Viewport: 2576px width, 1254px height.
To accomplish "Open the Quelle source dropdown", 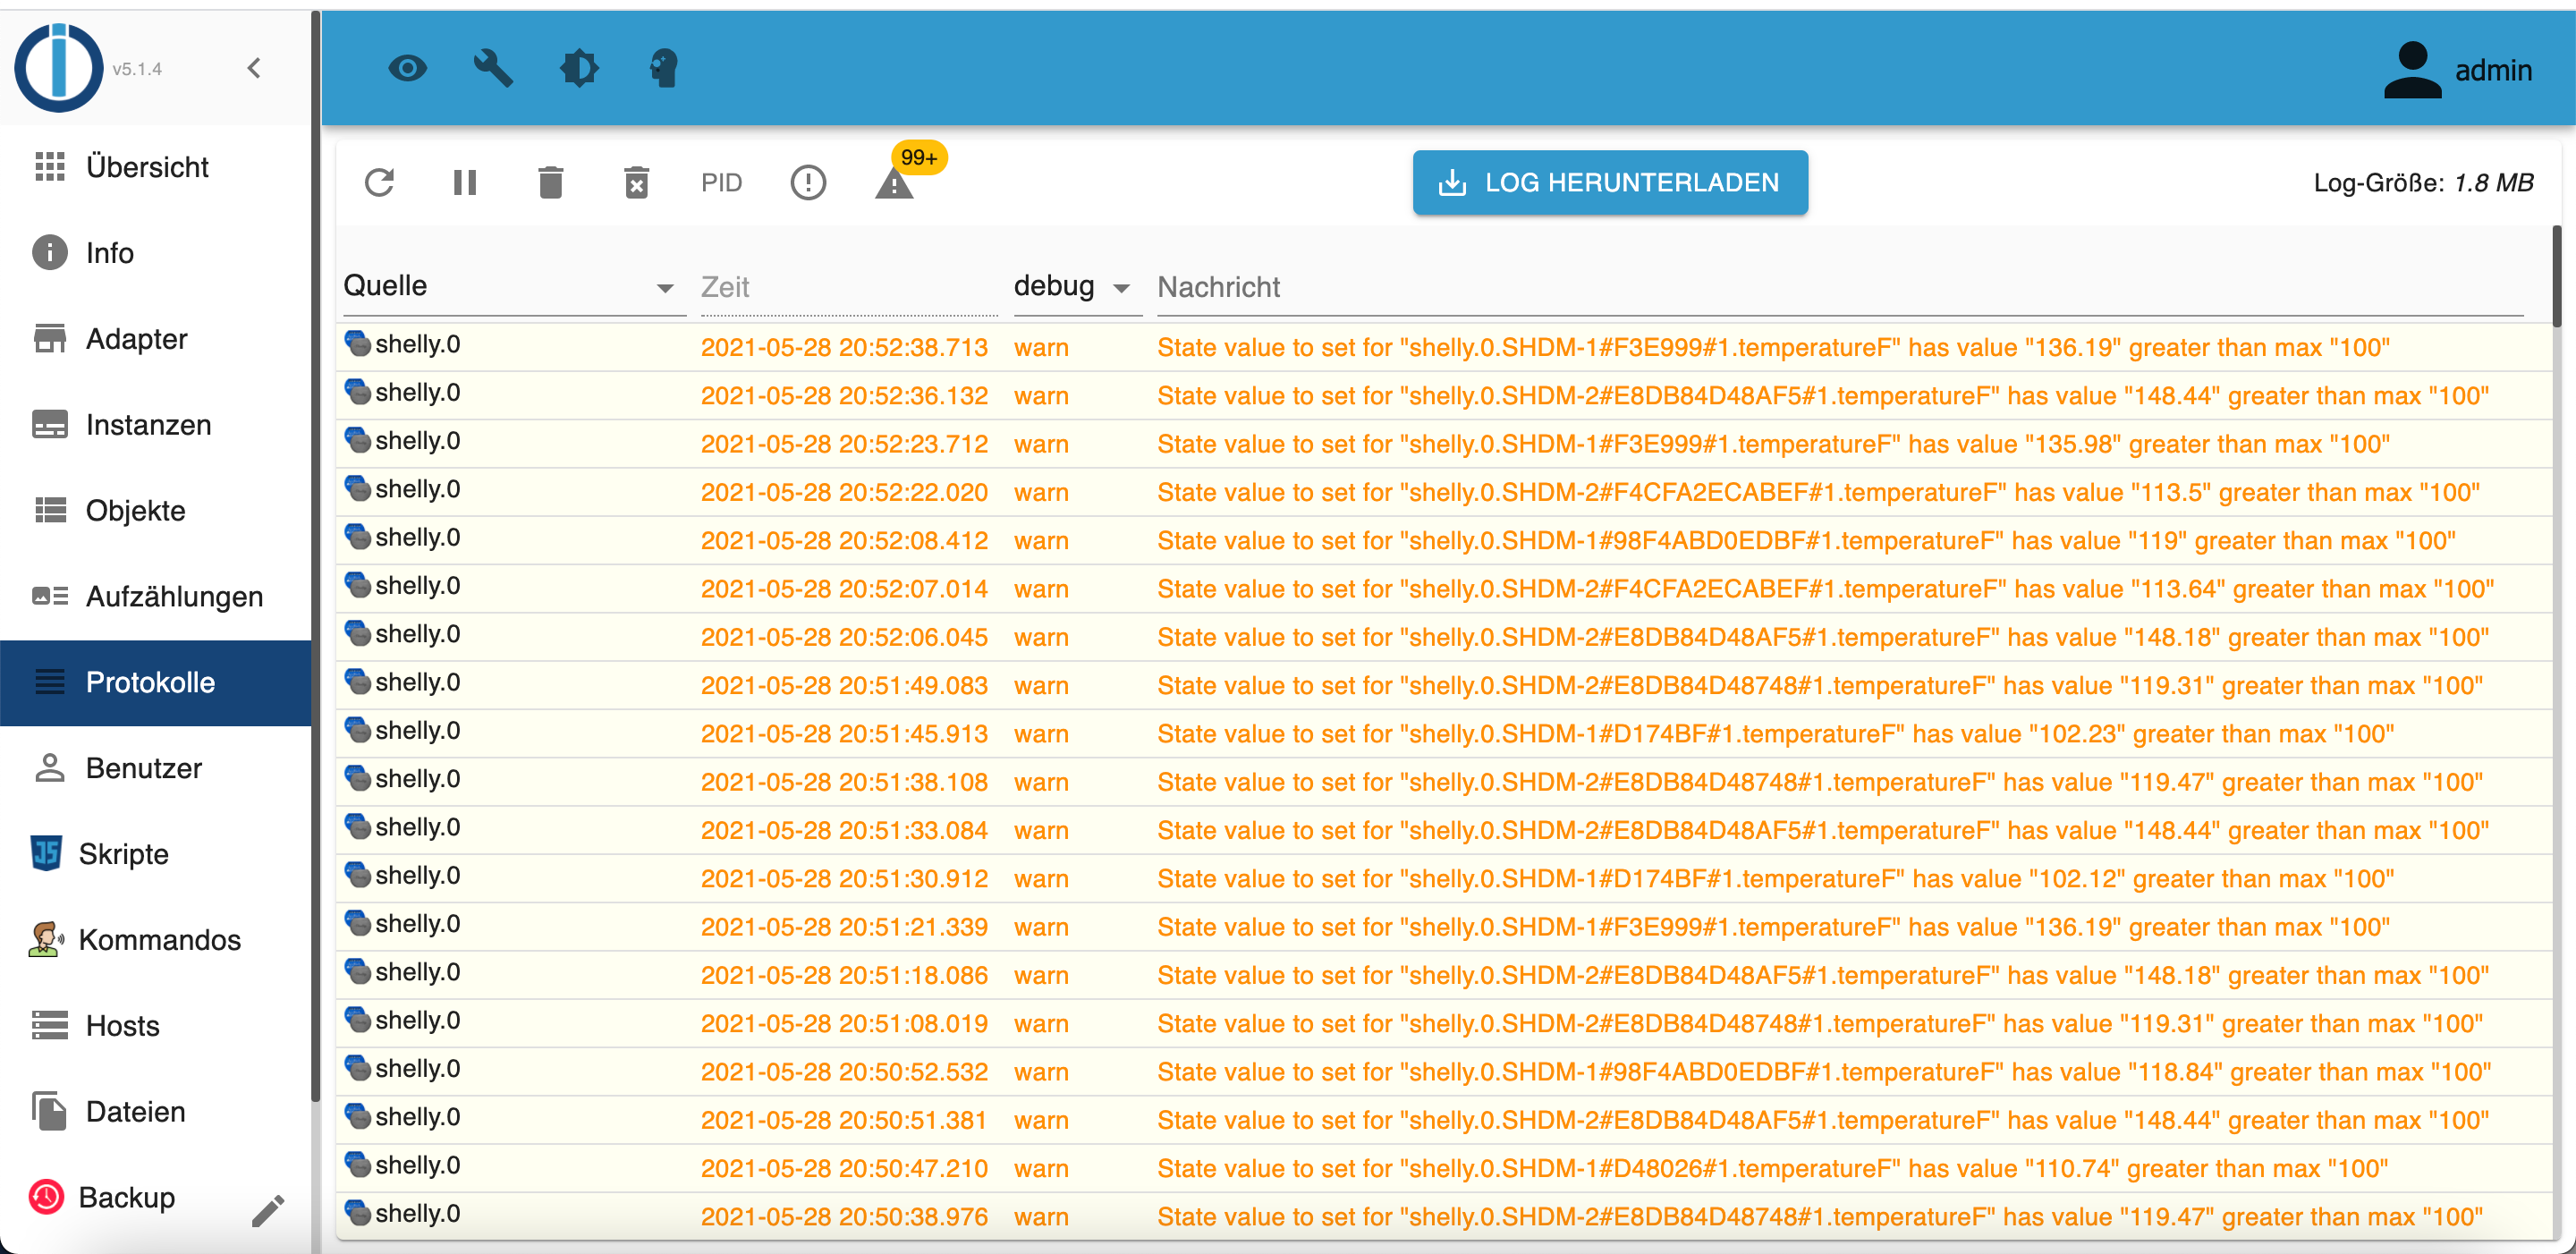I will (510, 287).
